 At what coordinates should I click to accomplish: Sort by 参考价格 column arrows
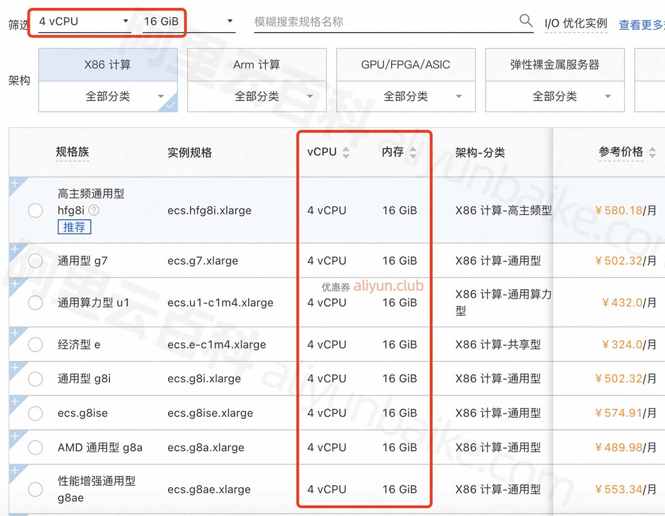[x=652, y=152]
